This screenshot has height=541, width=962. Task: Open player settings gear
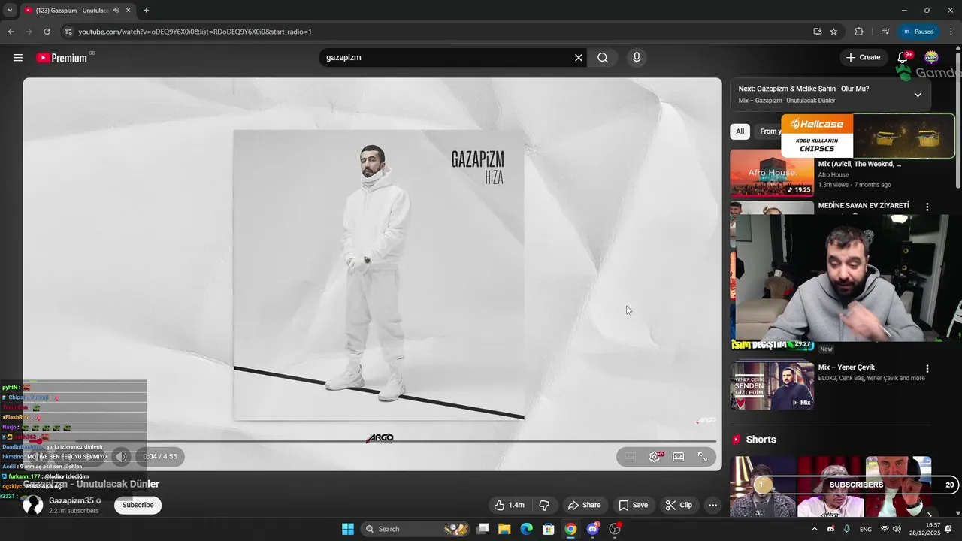tap(655, 457)
